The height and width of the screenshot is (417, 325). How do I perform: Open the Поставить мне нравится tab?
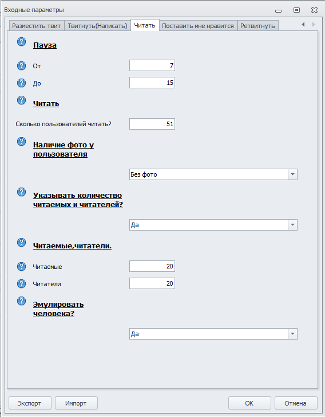(198, 26)
